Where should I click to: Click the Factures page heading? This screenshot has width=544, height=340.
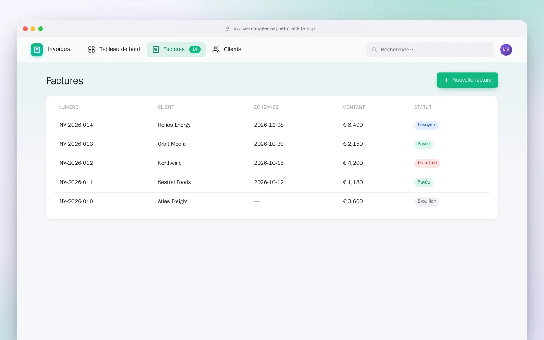click(65, 81)
